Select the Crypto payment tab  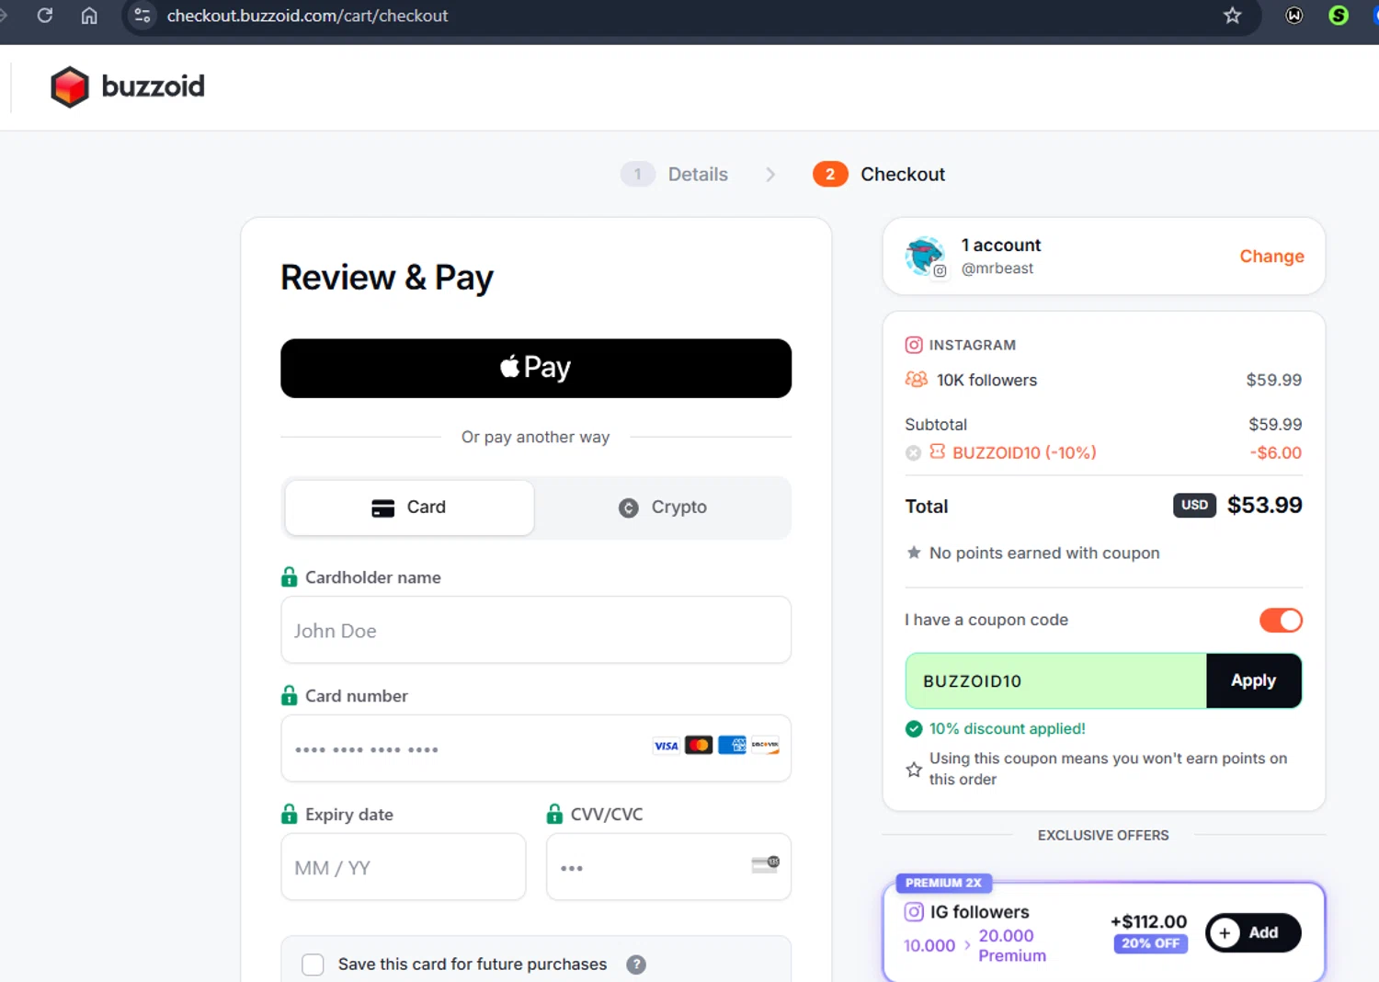click(663, 508)
